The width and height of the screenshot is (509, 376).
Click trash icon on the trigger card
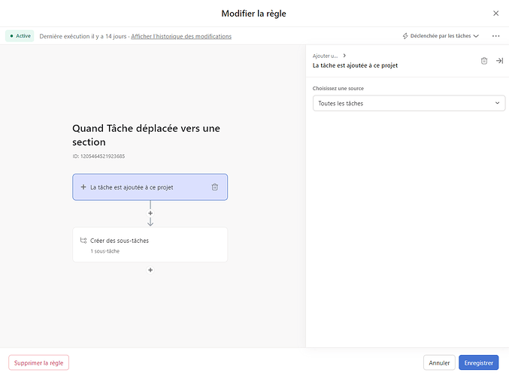click(x=214, y=187)
